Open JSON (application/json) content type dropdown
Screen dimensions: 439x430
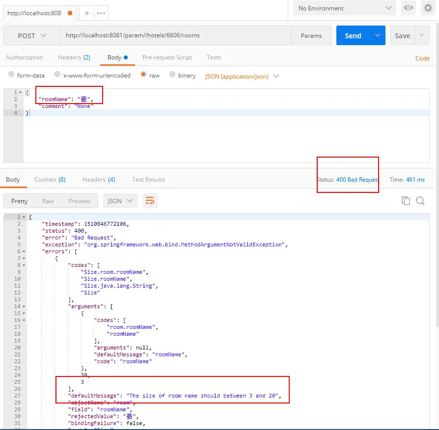coord(242,76)
